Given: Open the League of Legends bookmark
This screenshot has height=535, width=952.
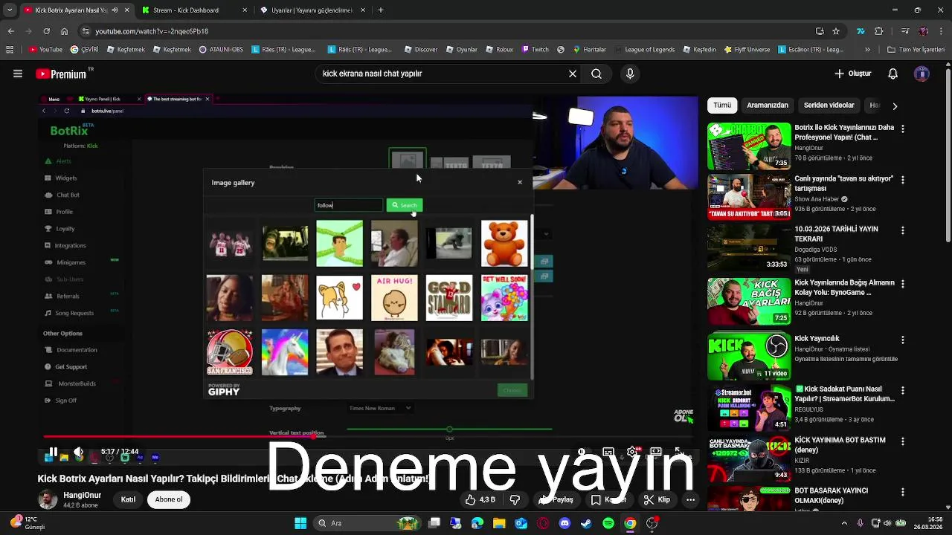Looking at the screenshot, I should pyautogui.click(x=643, y=50).
